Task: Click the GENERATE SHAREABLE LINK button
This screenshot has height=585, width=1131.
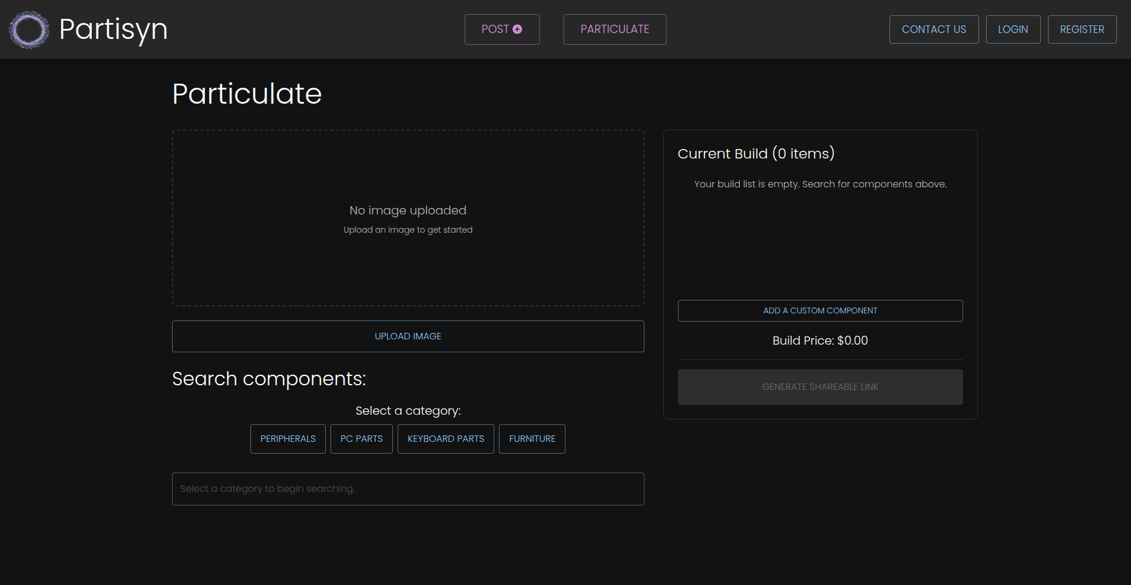Action: tap(820, 387)
